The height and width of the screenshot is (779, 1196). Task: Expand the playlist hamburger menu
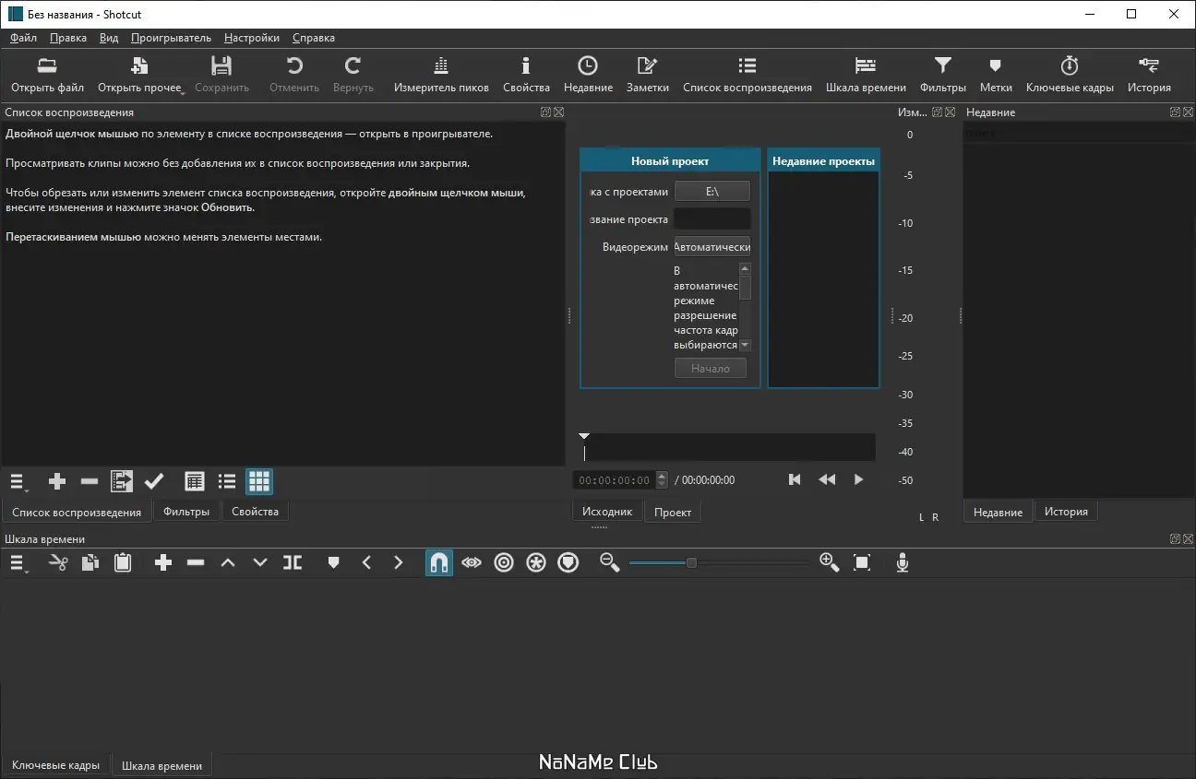18,481
